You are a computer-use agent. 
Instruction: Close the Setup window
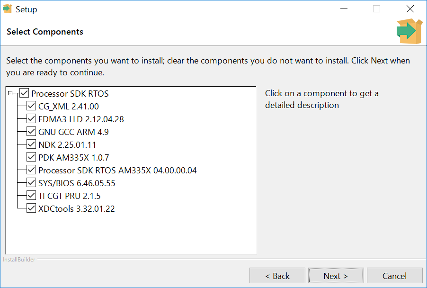[x=410, y=9]
